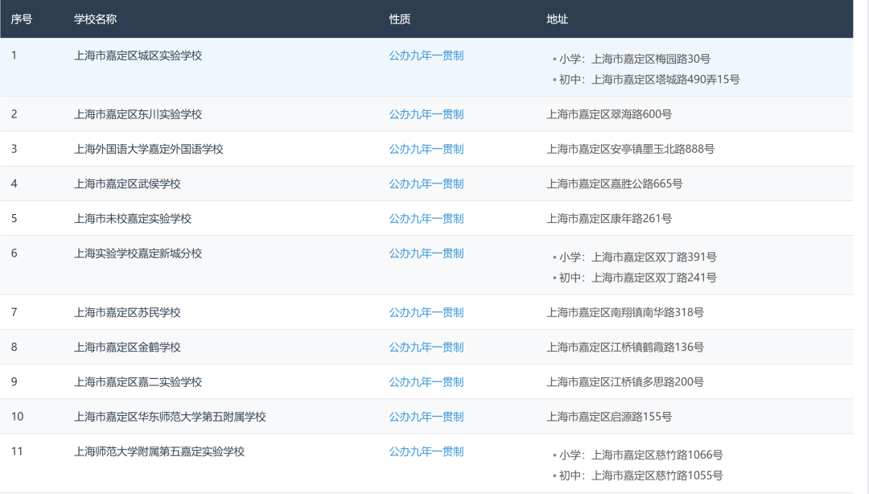The height and width of the screenshot is (494, 869).
Task: Click address 启源路155号
Action: tap(609, 417)
